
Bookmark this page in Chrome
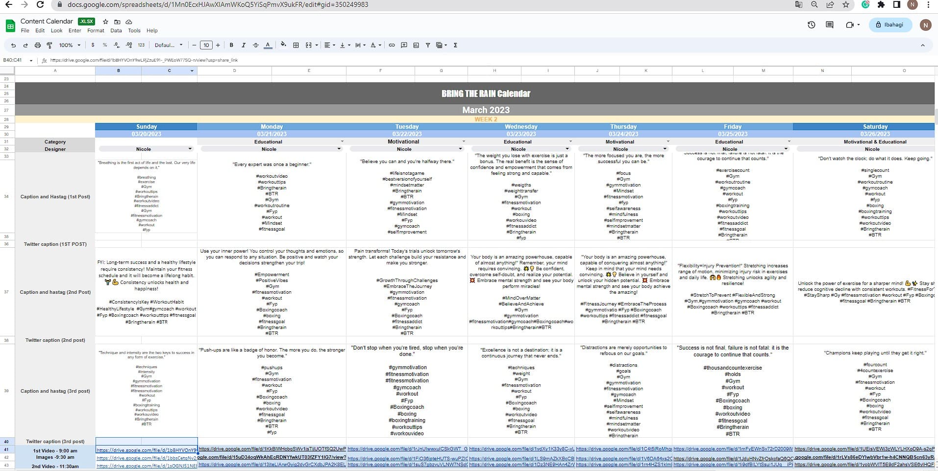click(846, 4)
